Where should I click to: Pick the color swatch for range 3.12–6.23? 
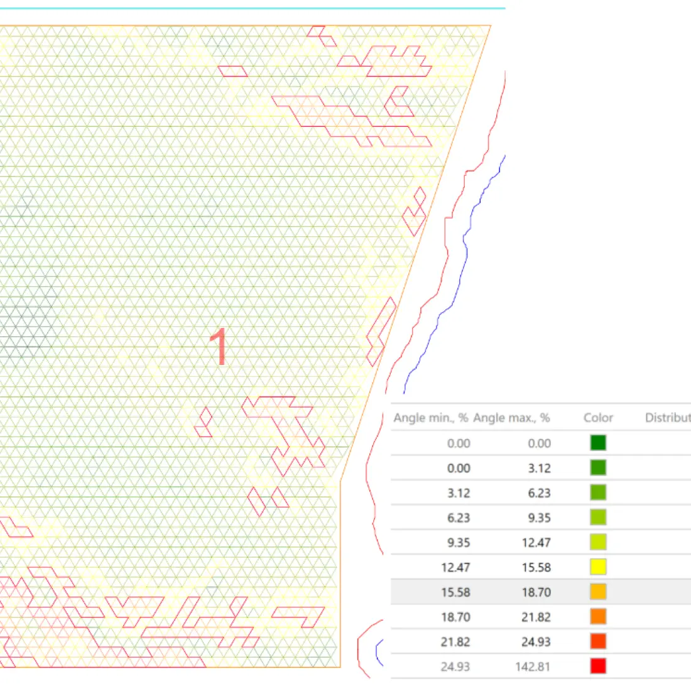tap(598, 492)
